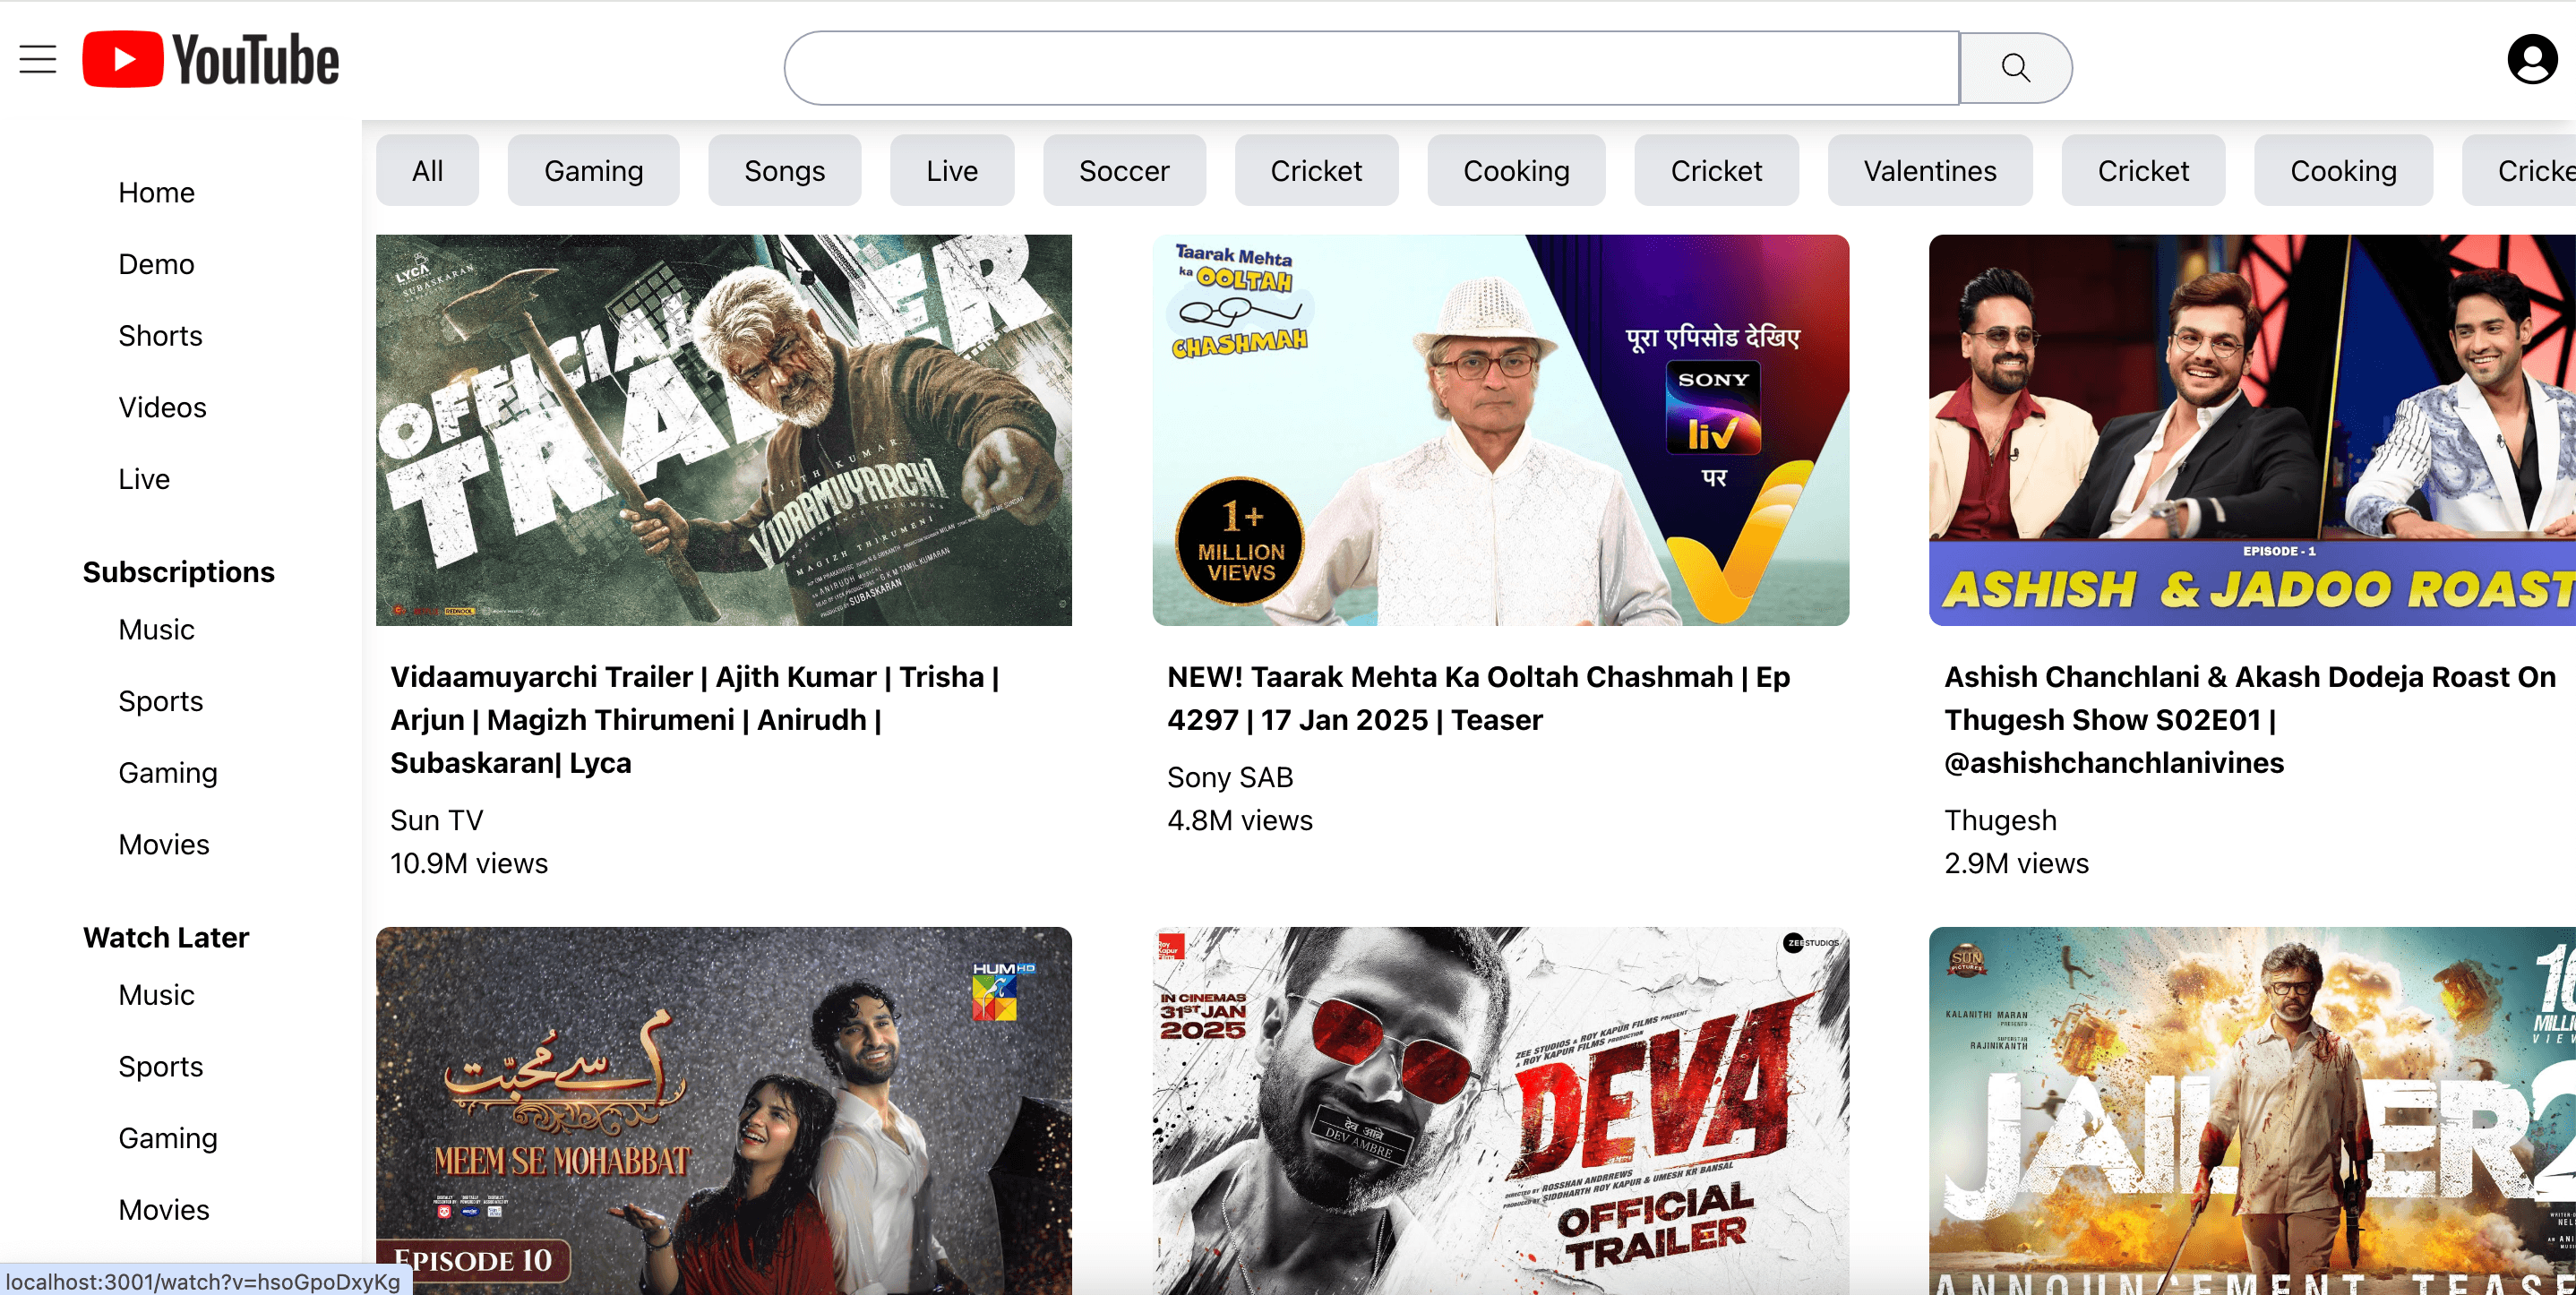Select the Cooking chip right before Valentines' neighbor Cricket
Viewport: 2576px width, 1295px height.
pos(1516,171)
